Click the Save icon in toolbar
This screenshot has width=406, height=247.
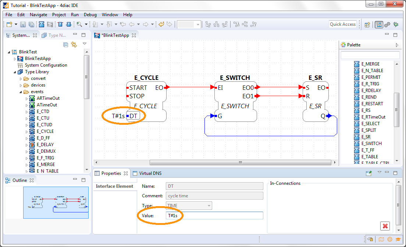23,24
